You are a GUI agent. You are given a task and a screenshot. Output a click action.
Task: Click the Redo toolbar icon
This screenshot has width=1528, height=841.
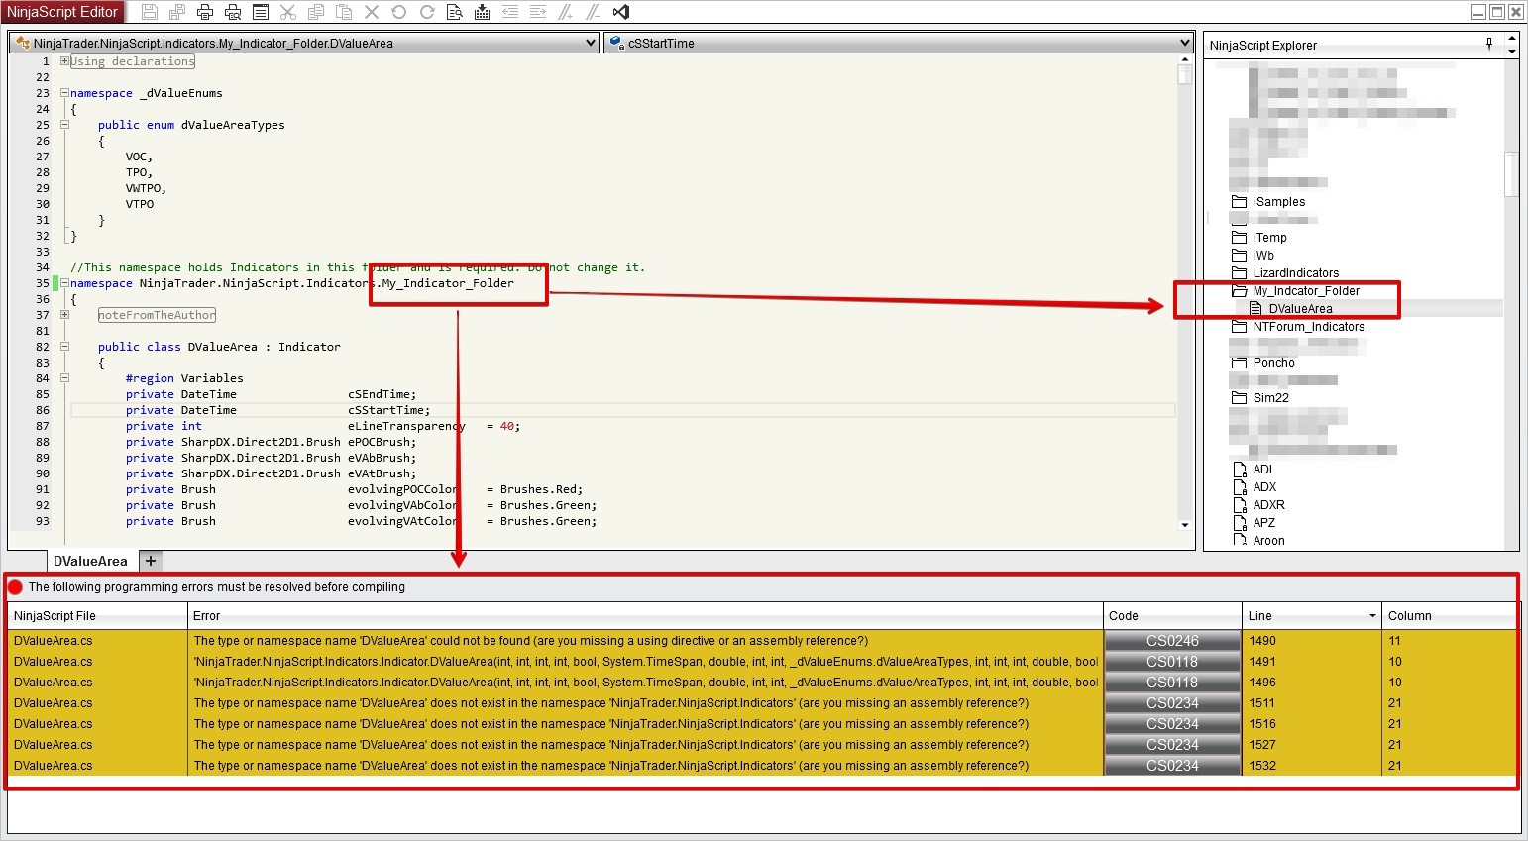(x=427, y=12)
